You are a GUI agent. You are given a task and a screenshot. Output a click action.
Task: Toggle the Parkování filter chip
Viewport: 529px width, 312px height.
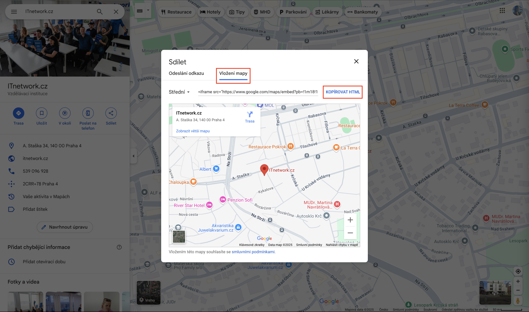pos(293,12)
